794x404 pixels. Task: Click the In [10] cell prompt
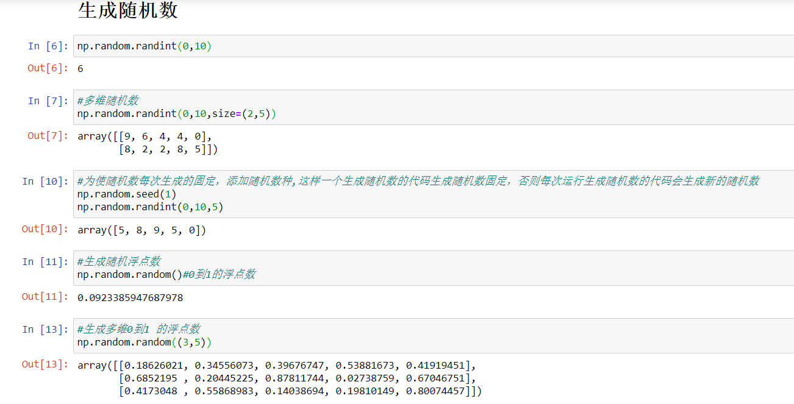tap(45, 181)
